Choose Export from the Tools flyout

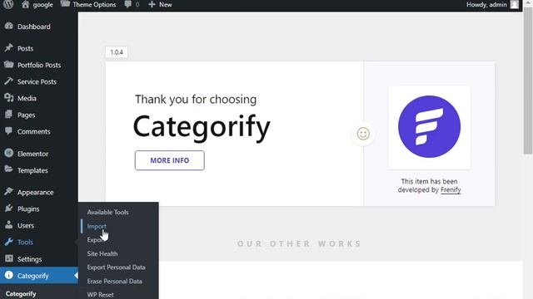(95, 240)
